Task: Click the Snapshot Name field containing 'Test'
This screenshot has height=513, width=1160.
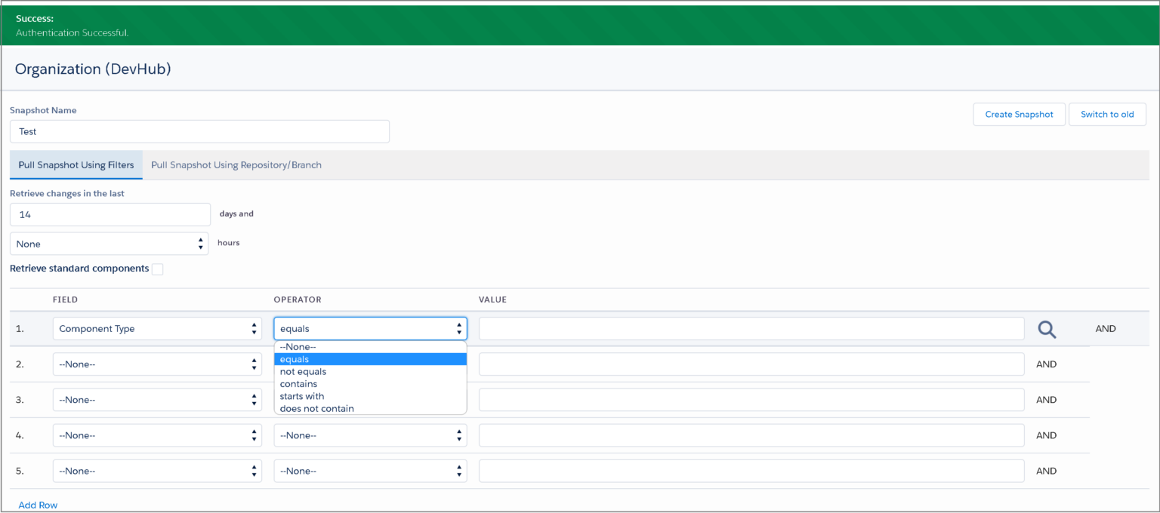Action: coord(199,131)
